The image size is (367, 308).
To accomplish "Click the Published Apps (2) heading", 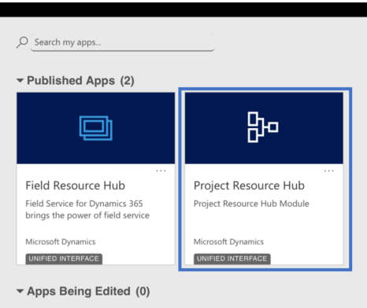I will click(x=80, y=81).
